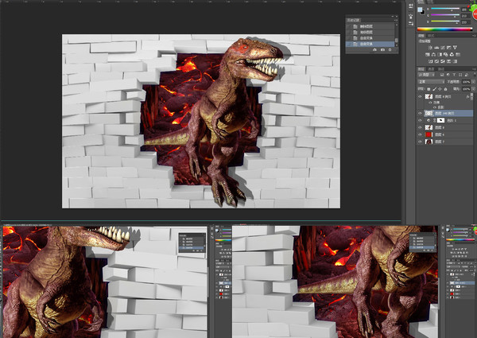This screenshot has width=477, height=338.
Task: Add a Curves adjustment layer
Action: click(x=443, y=48)
